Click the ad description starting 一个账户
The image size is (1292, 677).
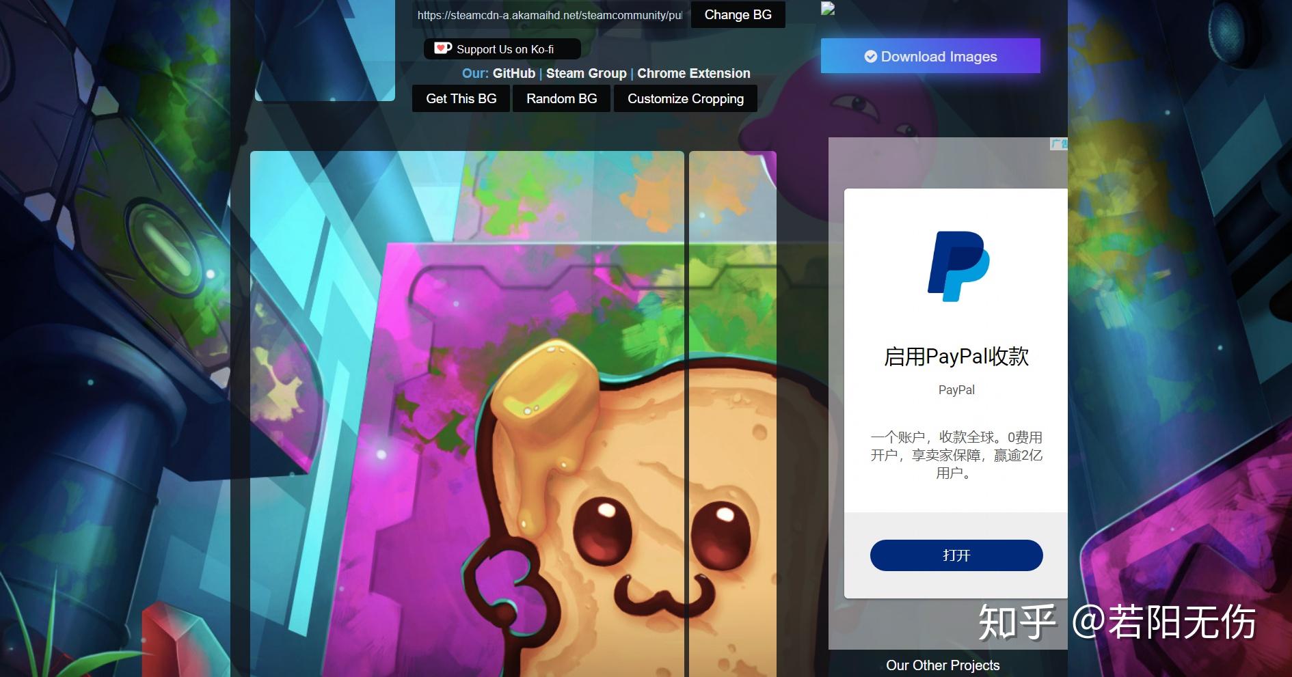pyautogui.click(x=956, y=455)
